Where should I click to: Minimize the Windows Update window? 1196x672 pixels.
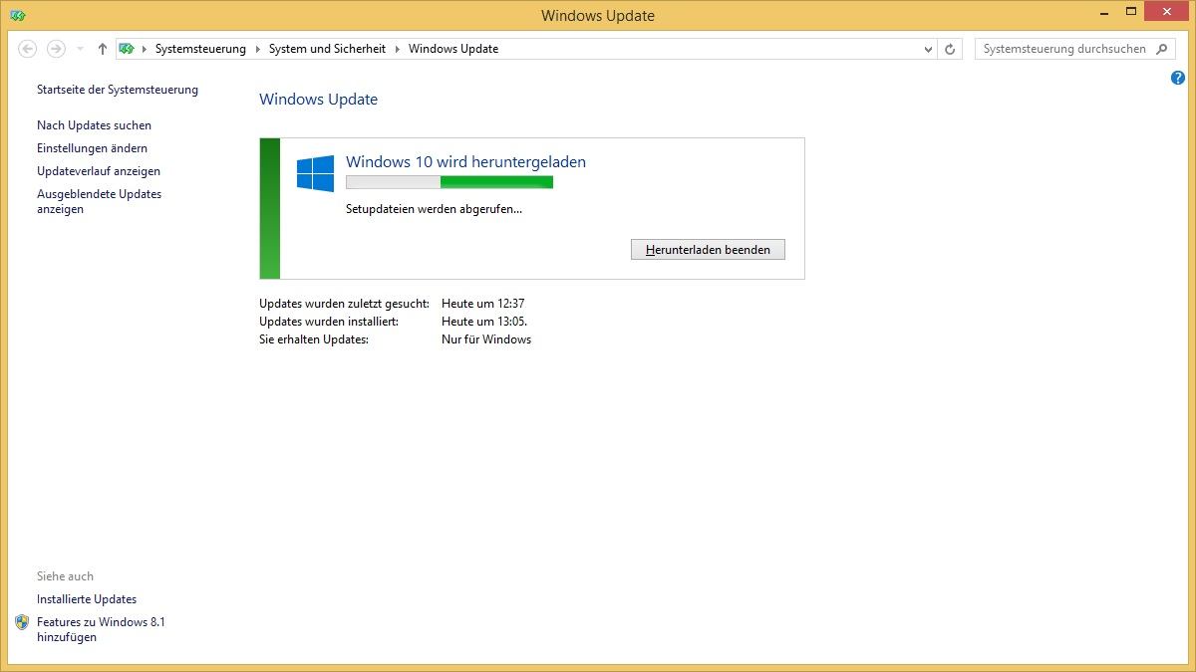click(1104, 13)
